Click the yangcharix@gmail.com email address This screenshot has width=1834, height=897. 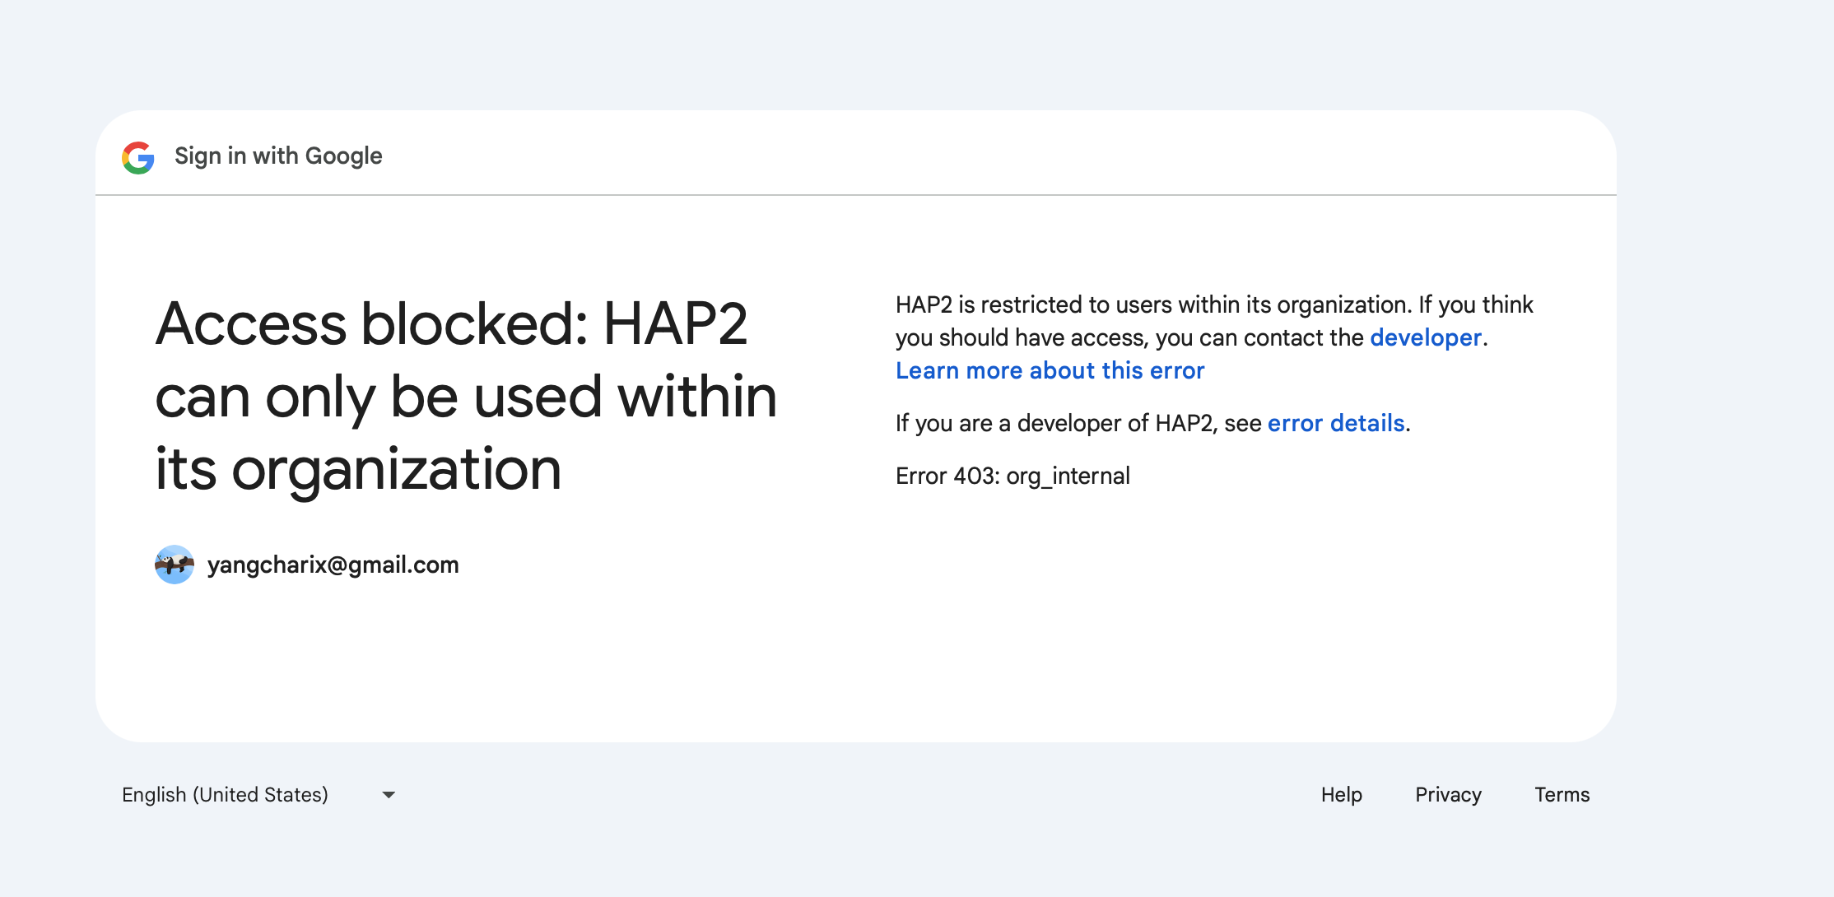click(333, 565)
